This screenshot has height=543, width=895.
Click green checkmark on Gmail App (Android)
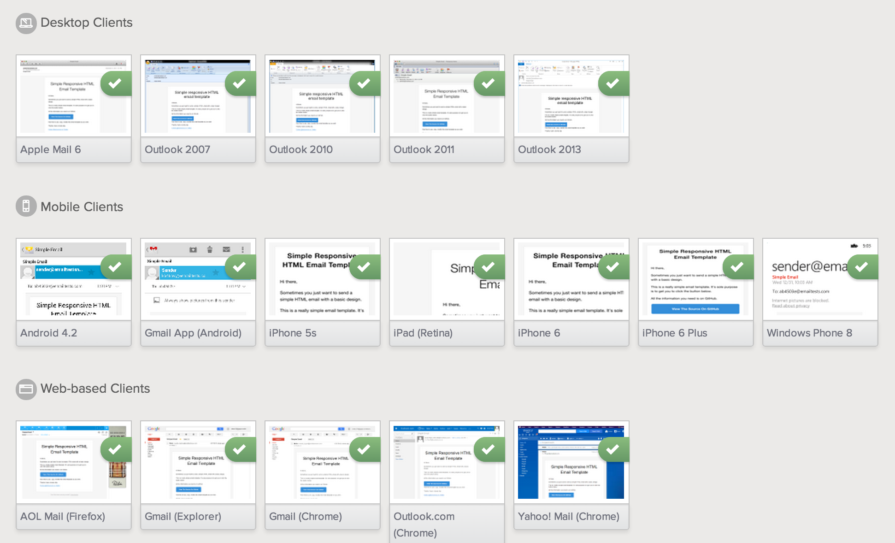click(240, 267)
